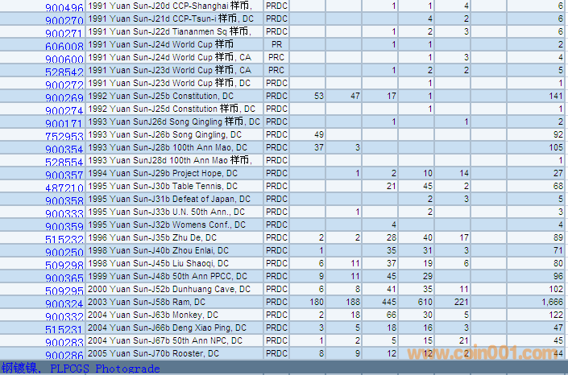
Task: Follow the 515231 Deng Xiao Ping link
Action: pos(64,330)
